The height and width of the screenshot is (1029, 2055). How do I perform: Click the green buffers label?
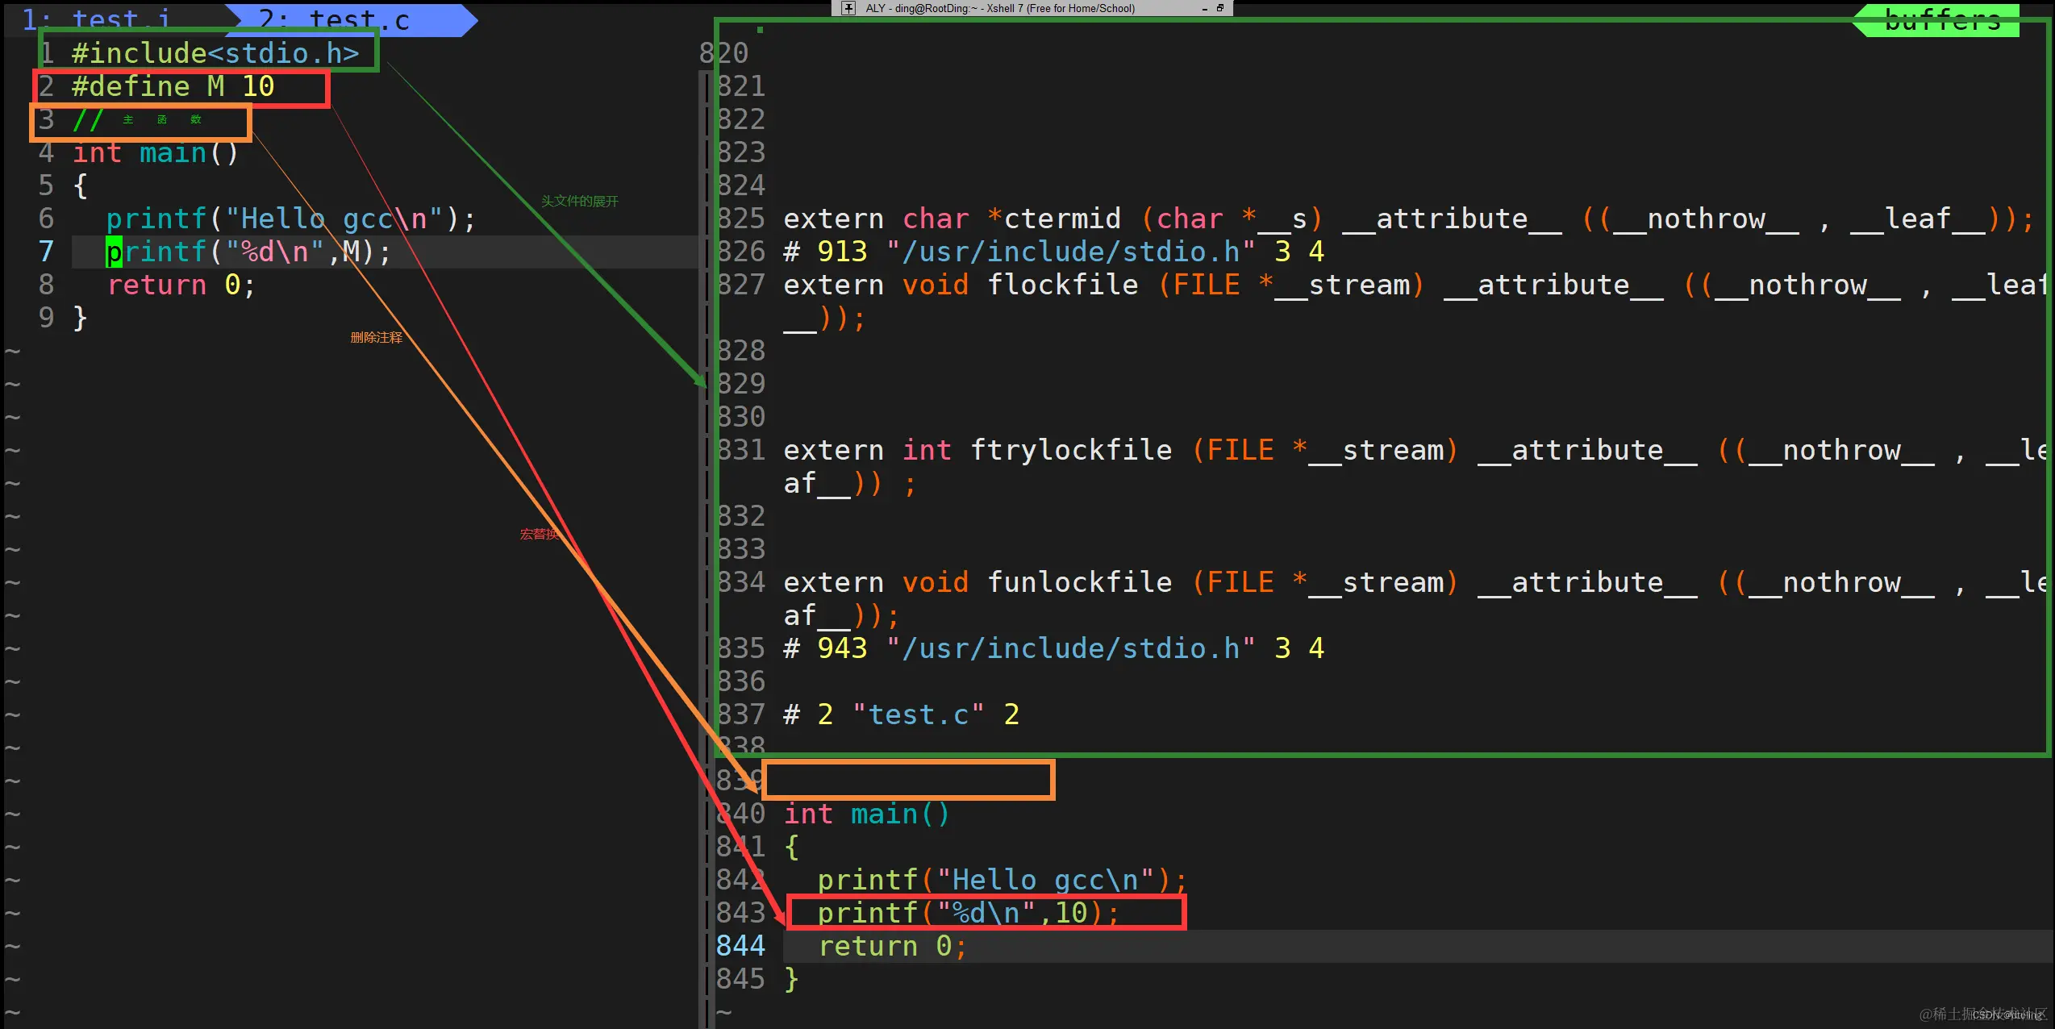coord(1942,19)
